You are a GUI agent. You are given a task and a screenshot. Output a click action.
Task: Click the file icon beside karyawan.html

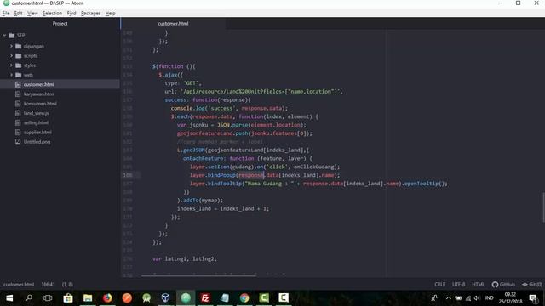tap(18, 94)
